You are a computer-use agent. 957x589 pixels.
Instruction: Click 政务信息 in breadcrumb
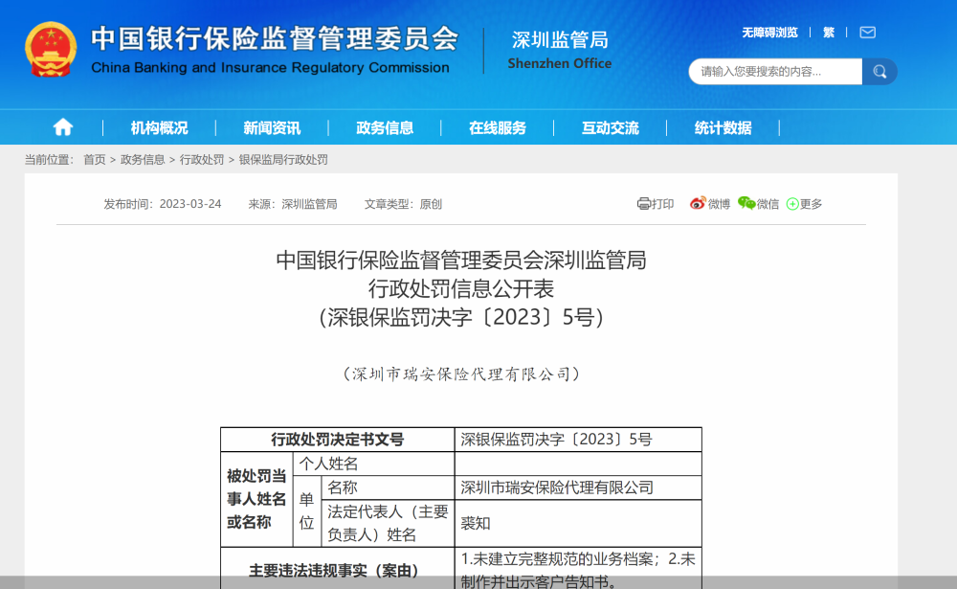[143, 160]
